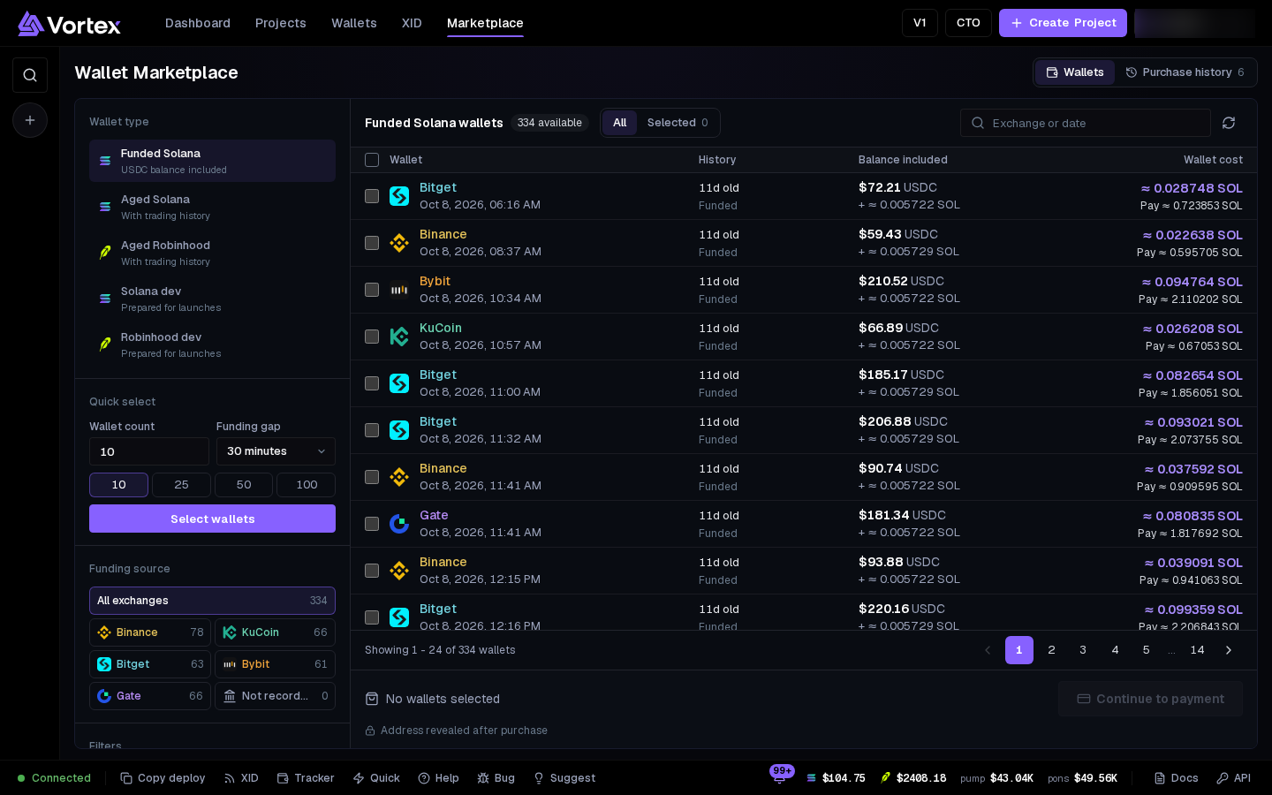Refresh the wallet list

pos(1229,123)
